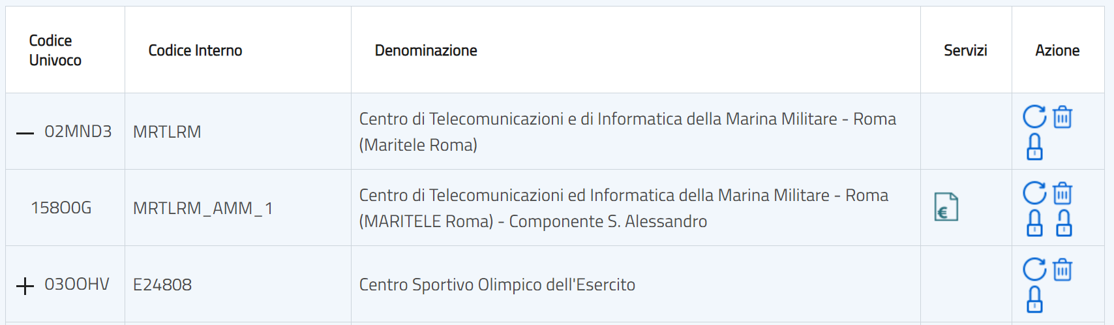Click the Denominazione column header

[426, 50]
